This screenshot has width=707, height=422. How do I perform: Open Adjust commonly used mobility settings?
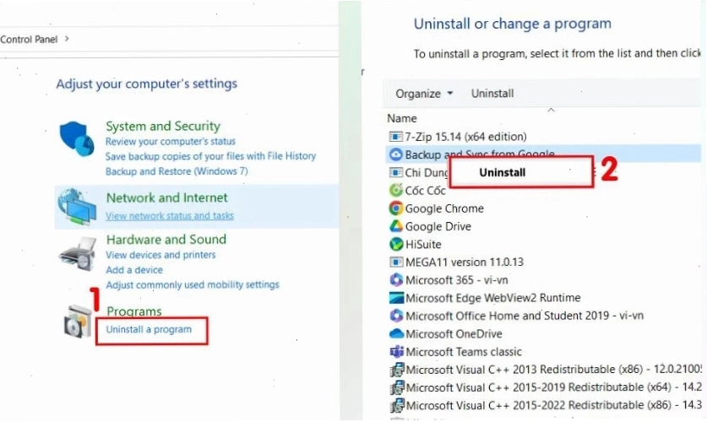point(193,284)
